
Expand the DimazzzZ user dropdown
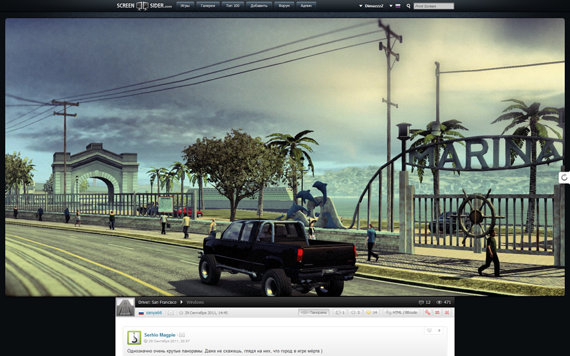(371, 6)
